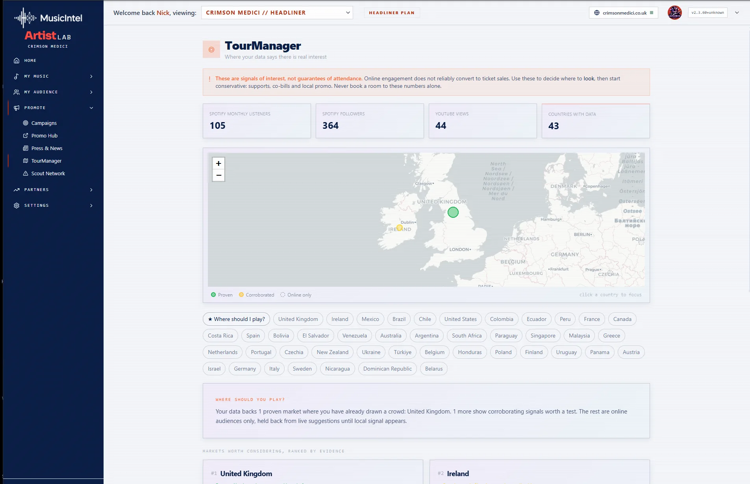
Task: Click the Spotify Monthly Listeners card
Action: 257,121
